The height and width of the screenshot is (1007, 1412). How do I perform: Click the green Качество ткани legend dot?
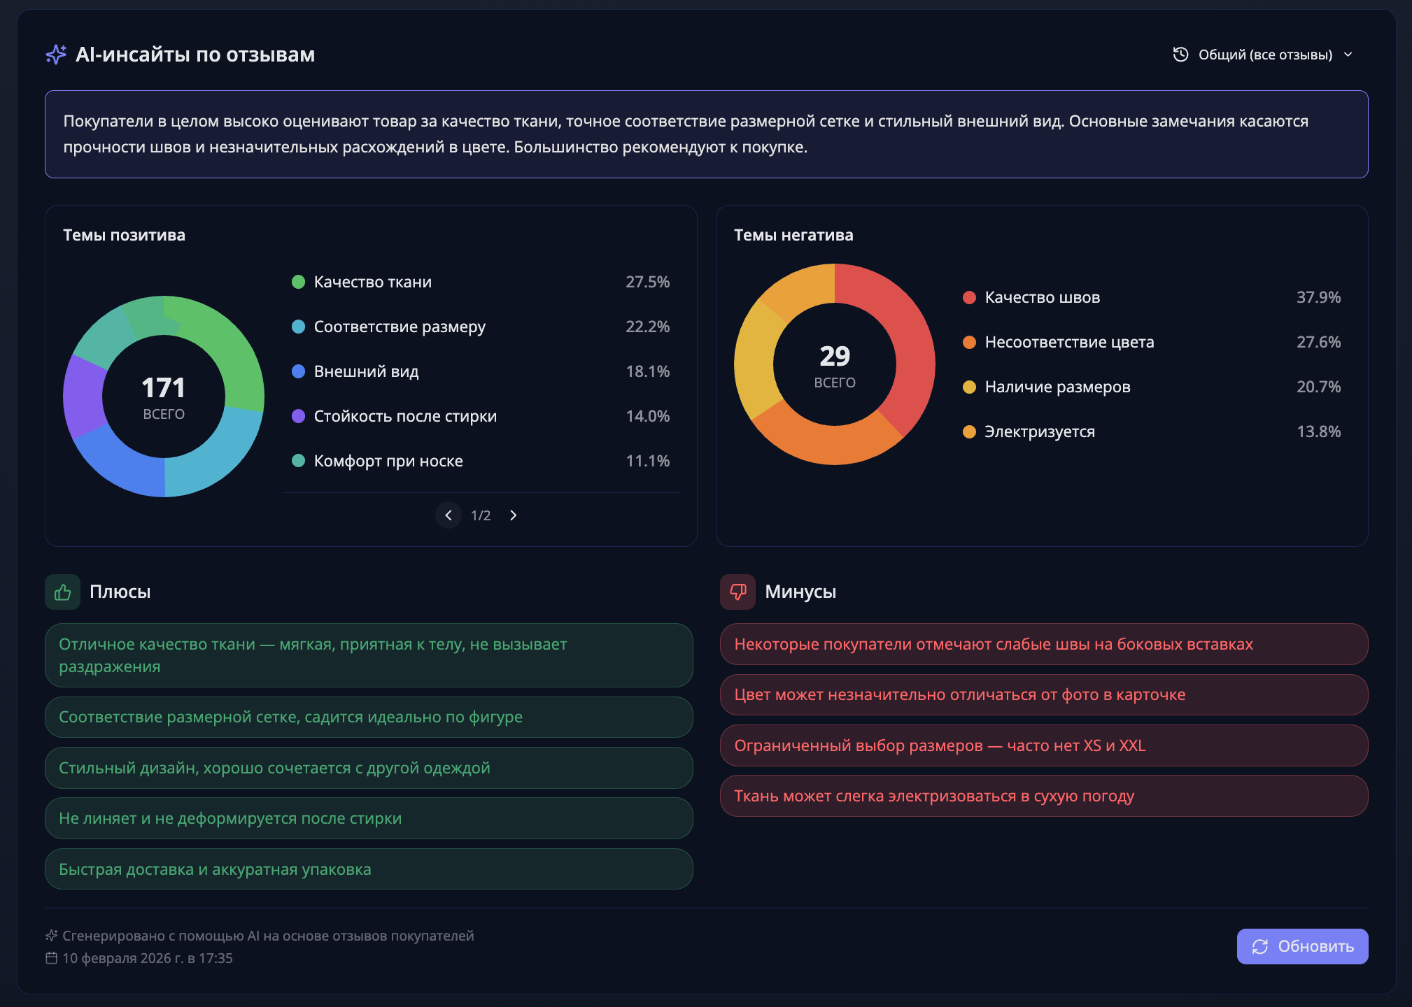(x=298, y=282)
